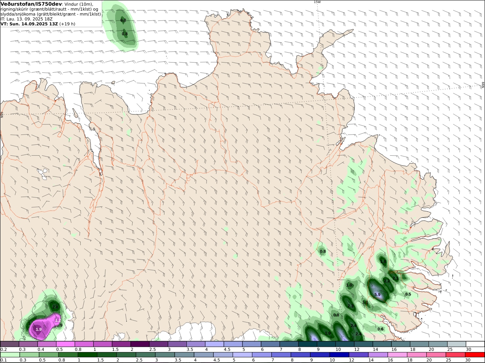
Task: Pick dark teal upper swatch between 8 and 9
Action: click(308, 344)
